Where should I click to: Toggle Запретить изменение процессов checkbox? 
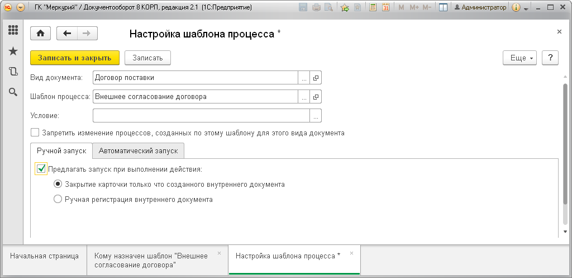pos(35,132)
